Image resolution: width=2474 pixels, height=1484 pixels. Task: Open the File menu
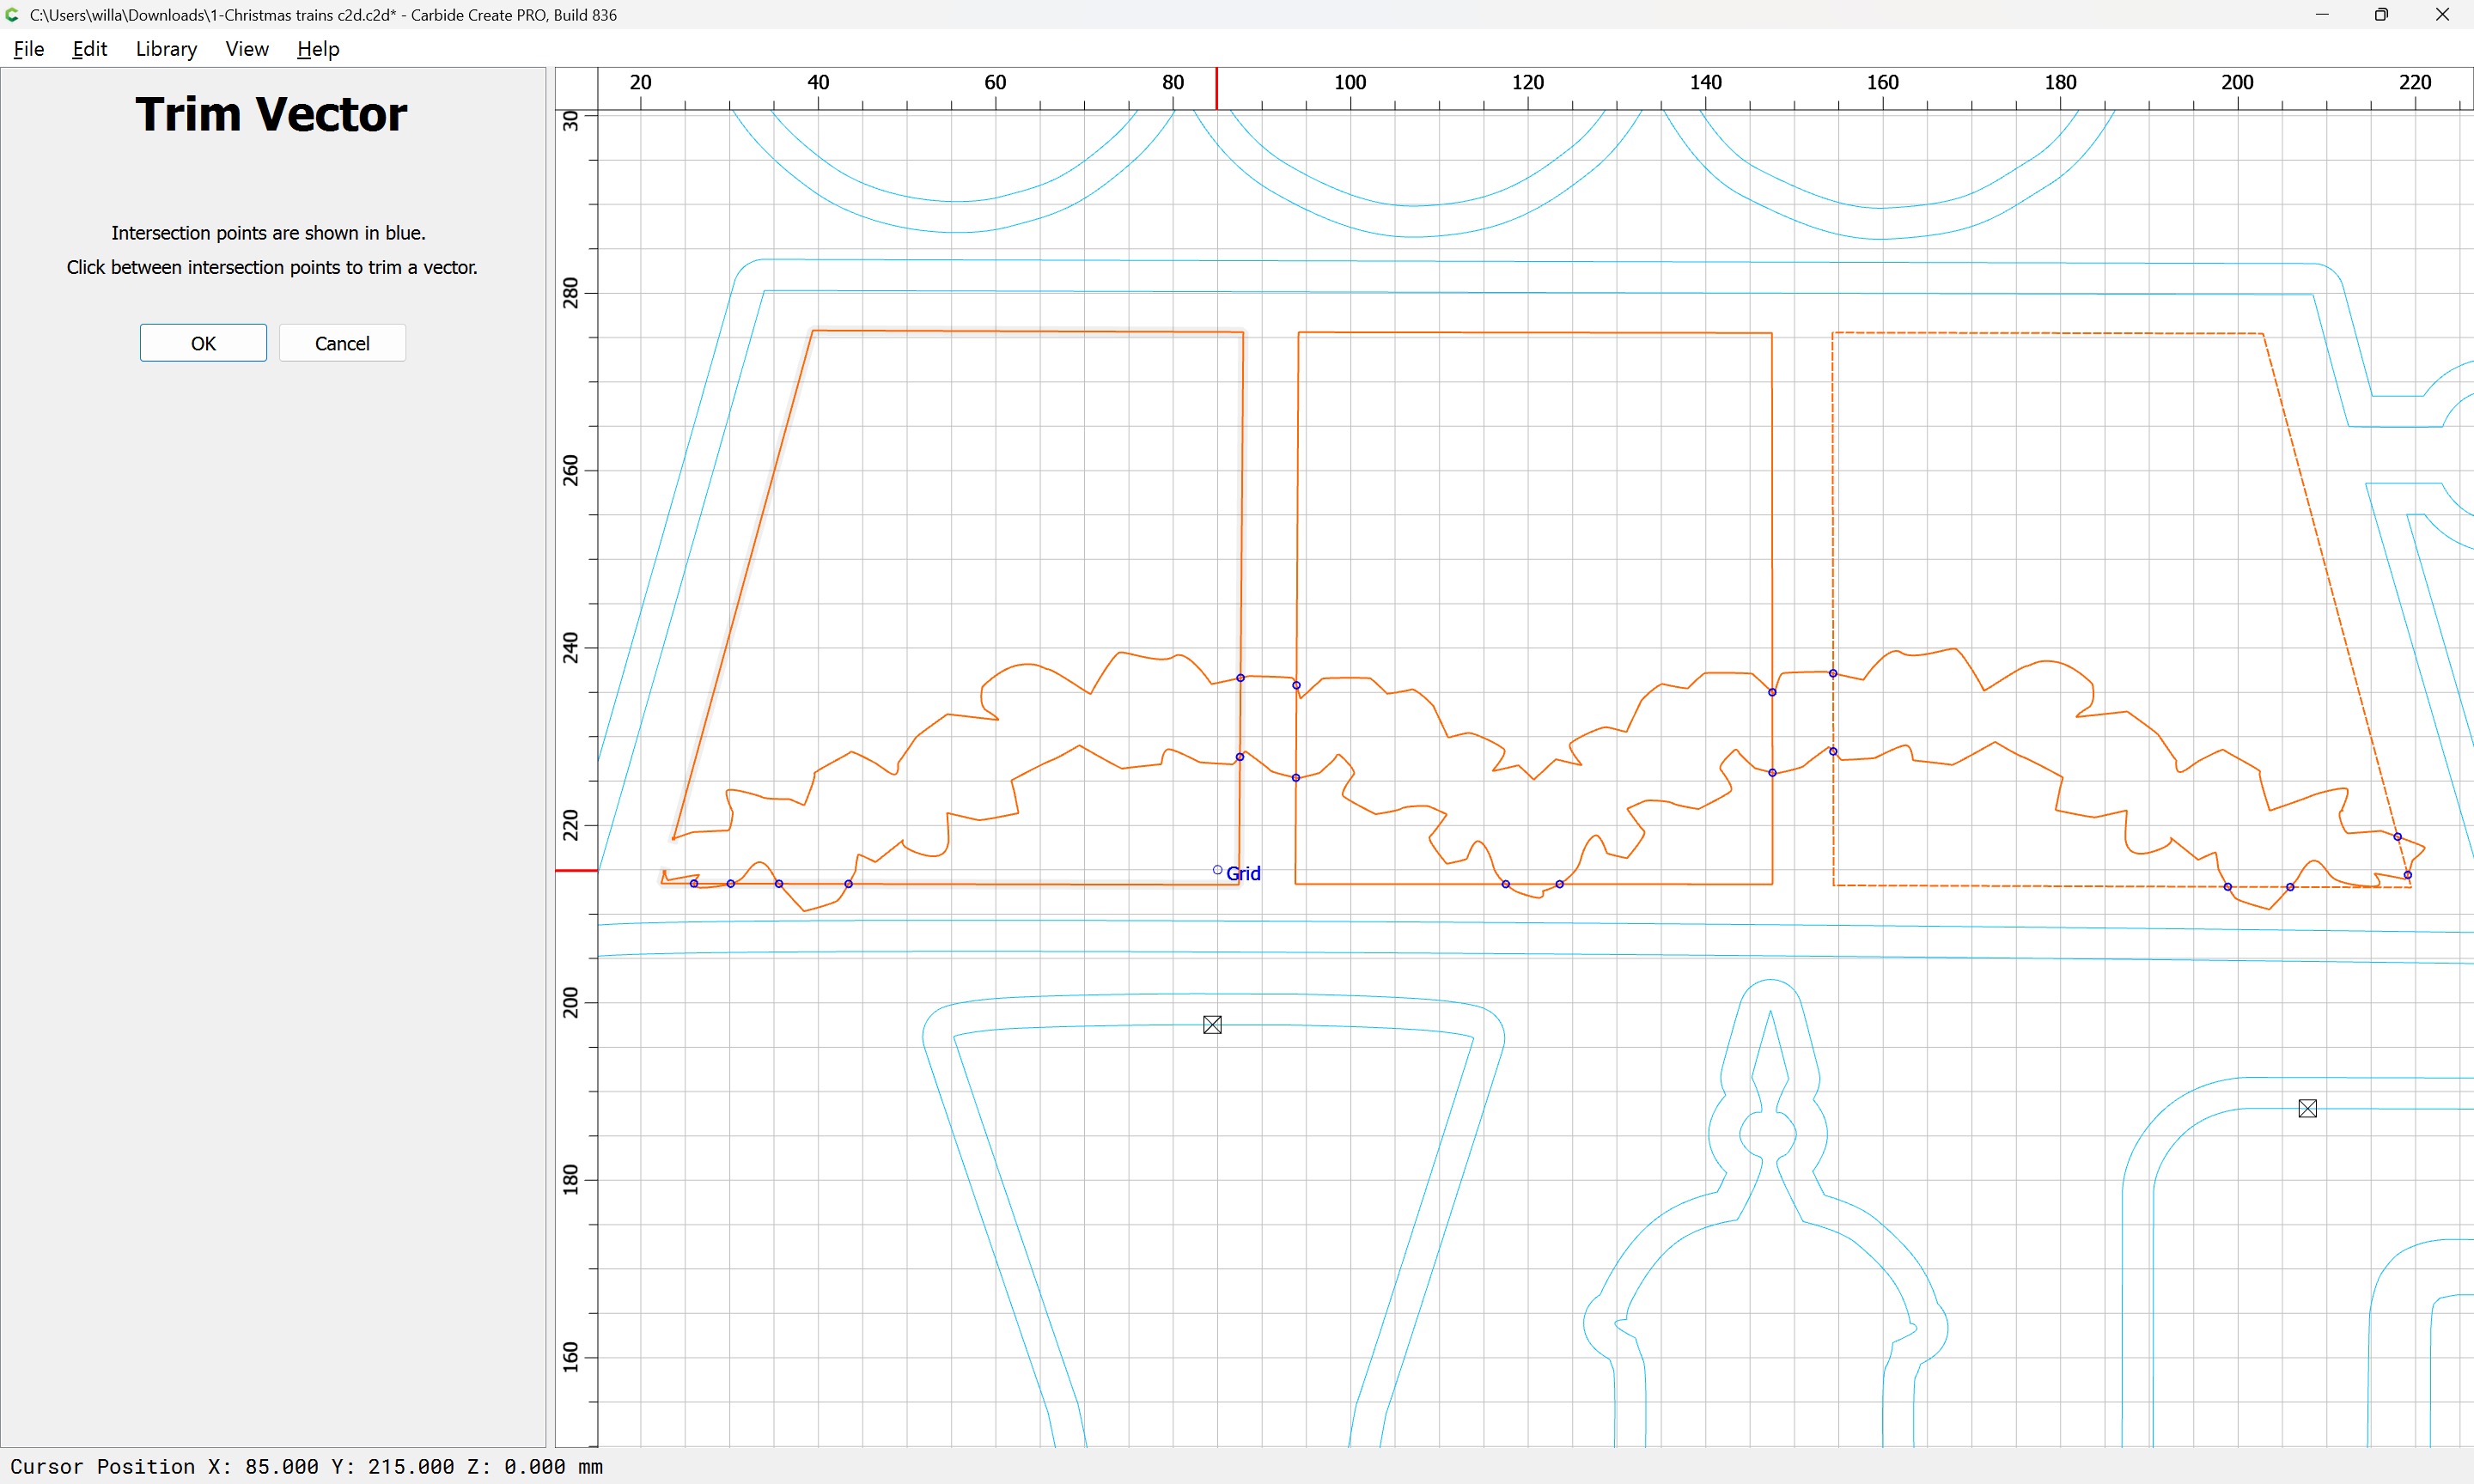pyautogui.click(x=28, y=49)
